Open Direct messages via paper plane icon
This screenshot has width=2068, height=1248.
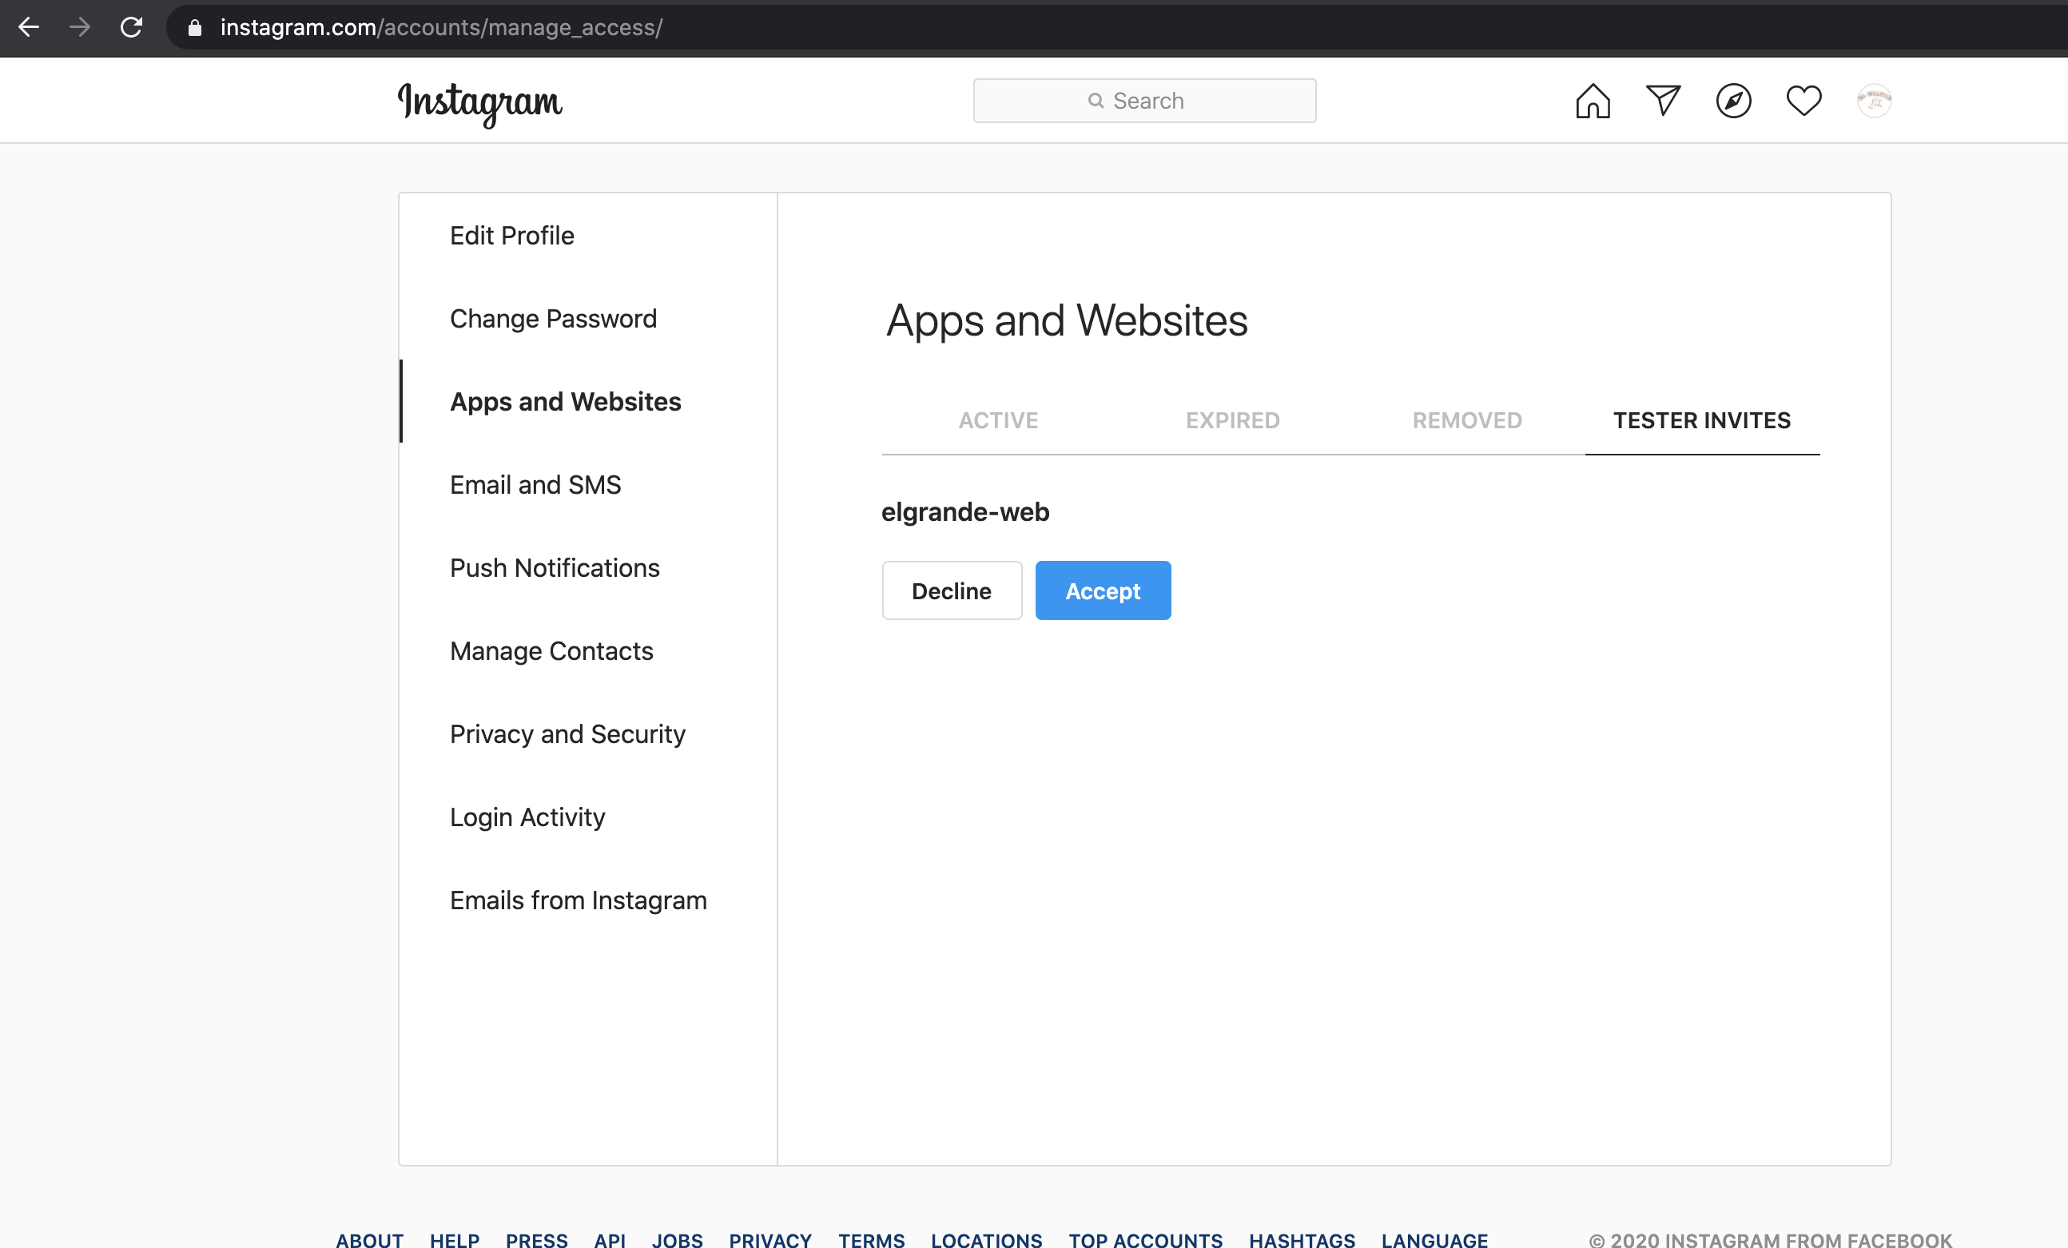pyautogui.click(x=1663, y=100)
